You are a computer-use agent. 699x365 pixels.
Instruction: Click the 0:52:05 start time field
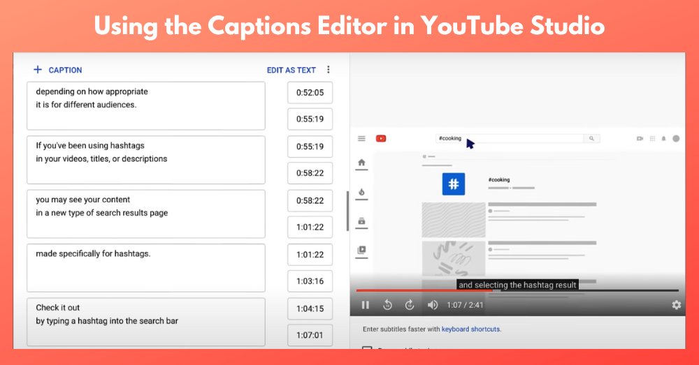coord(310,93)
